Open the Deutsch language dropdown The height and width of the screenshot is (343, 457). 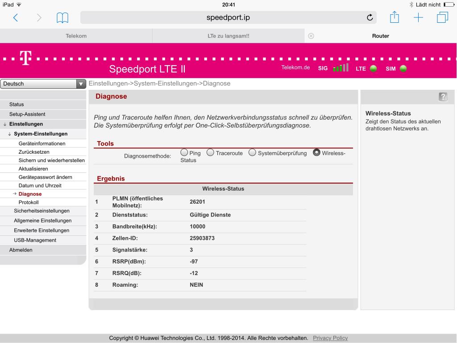pos(43,84)
